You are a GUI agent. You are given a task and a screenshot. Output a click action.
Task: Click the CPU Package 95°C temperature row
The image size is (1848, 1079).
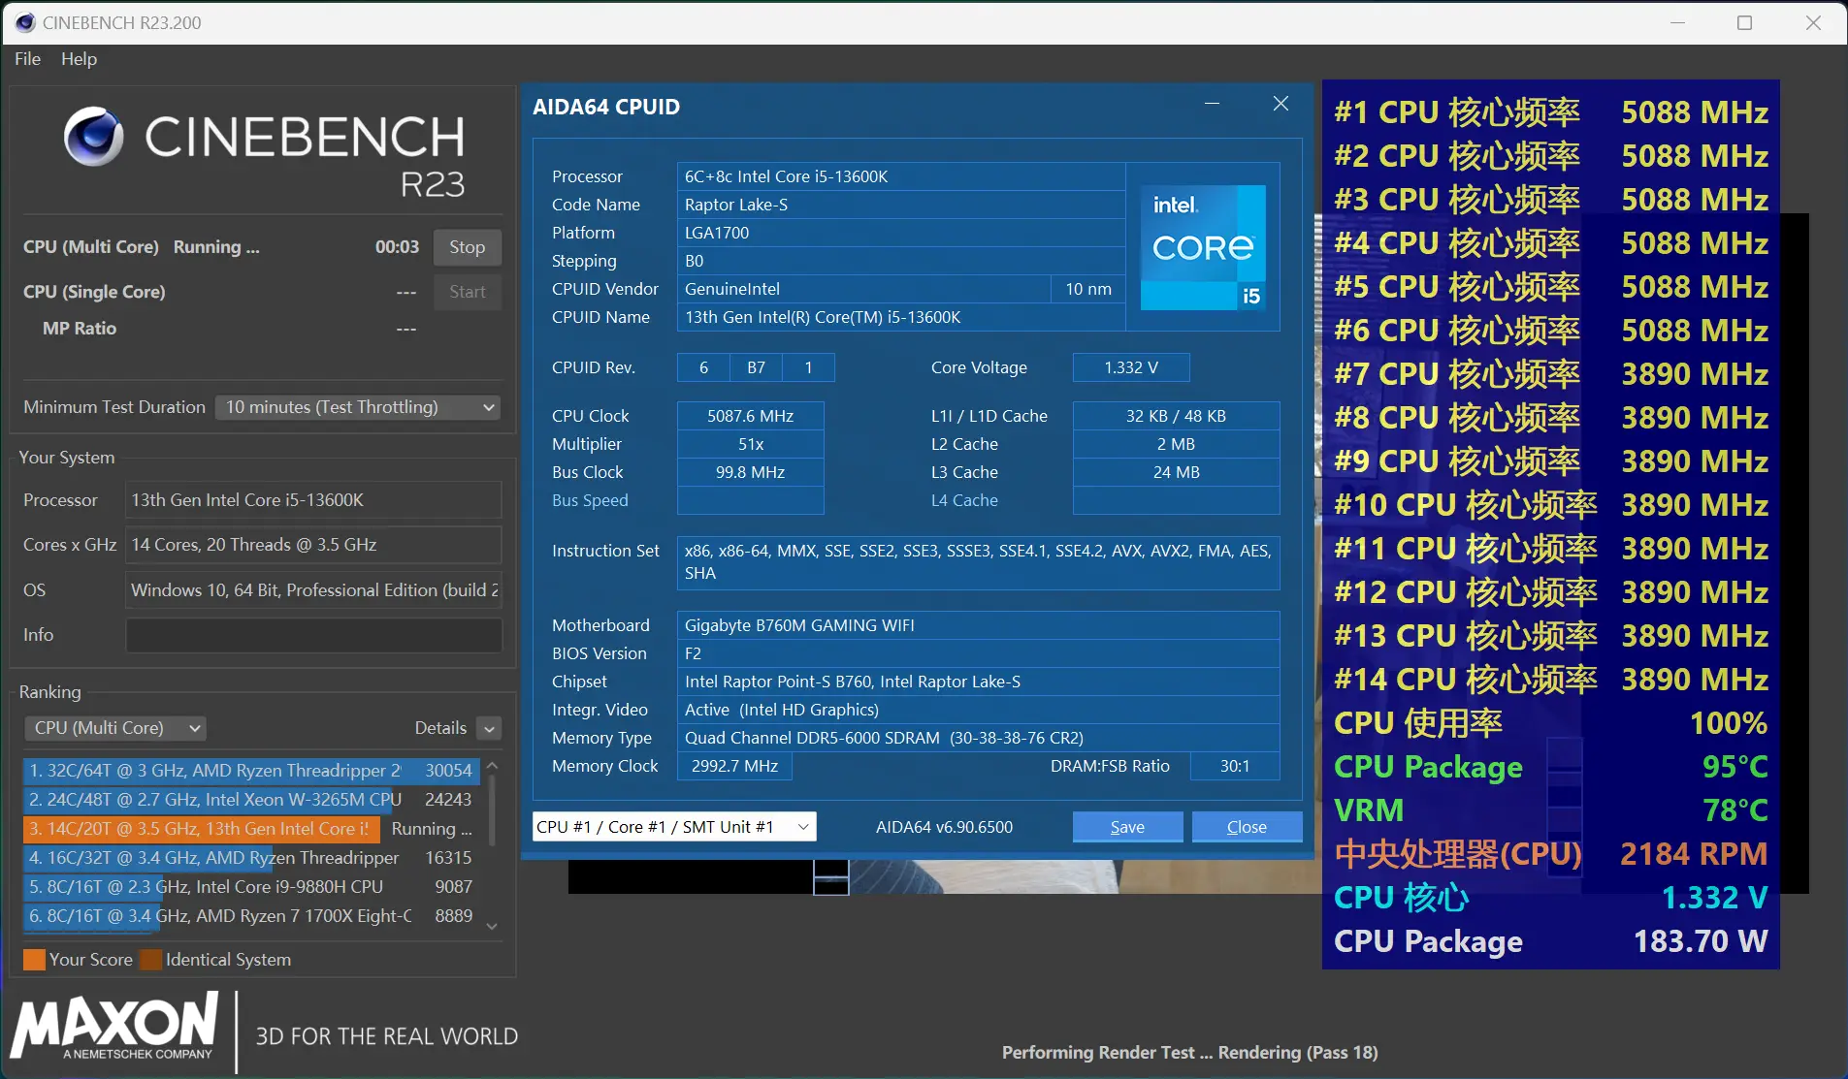[1550, 767]
